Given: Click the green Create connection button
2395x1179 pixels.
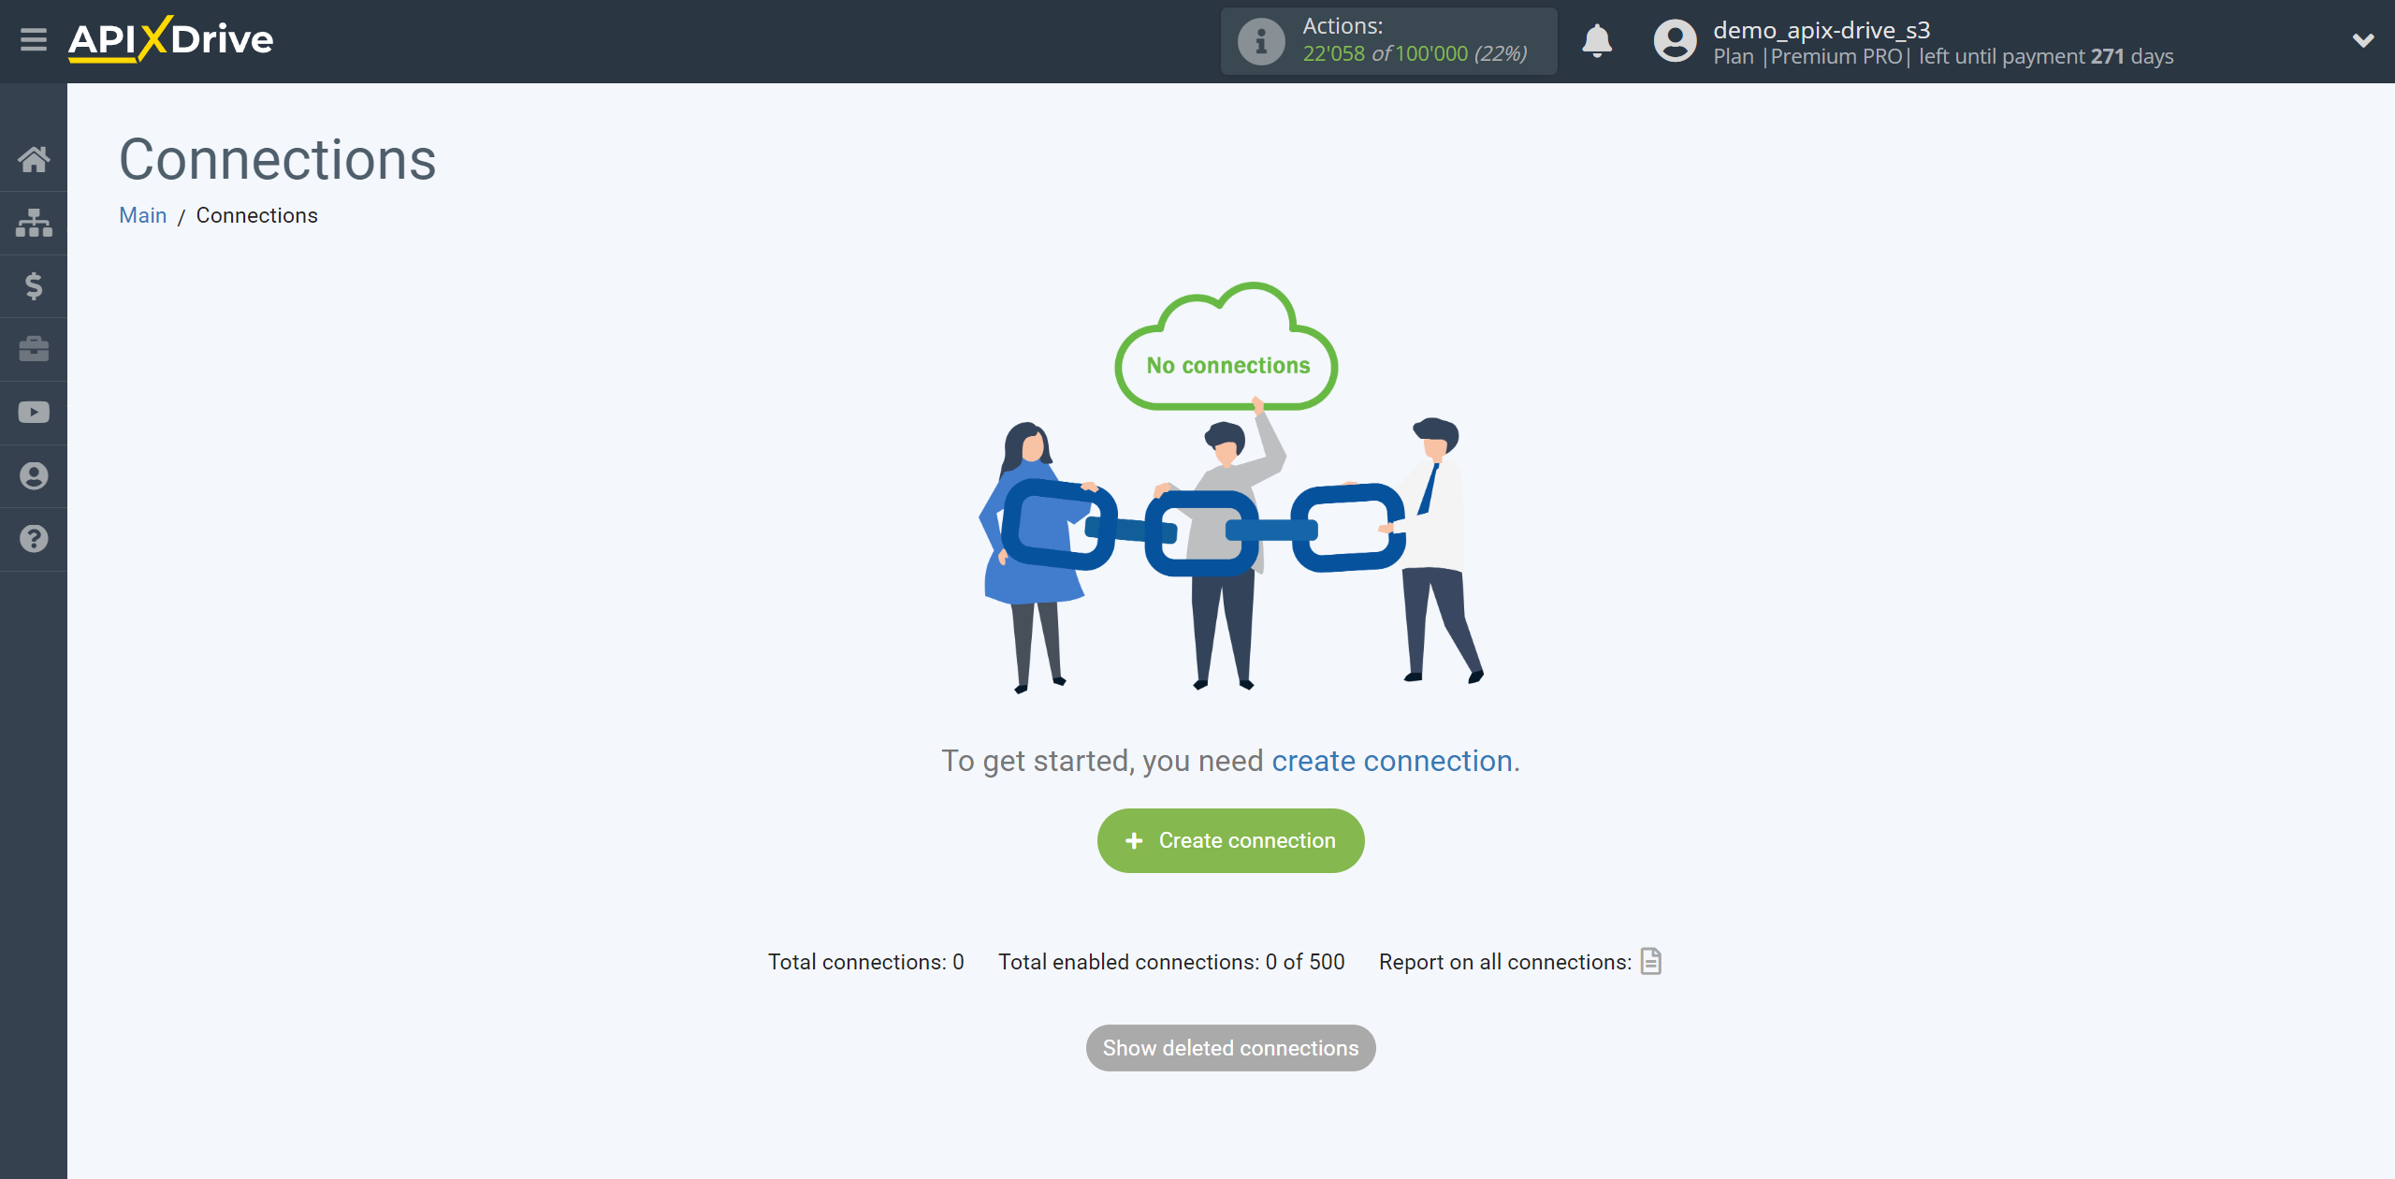Looking at the screenshot, I should (1228, 840).
